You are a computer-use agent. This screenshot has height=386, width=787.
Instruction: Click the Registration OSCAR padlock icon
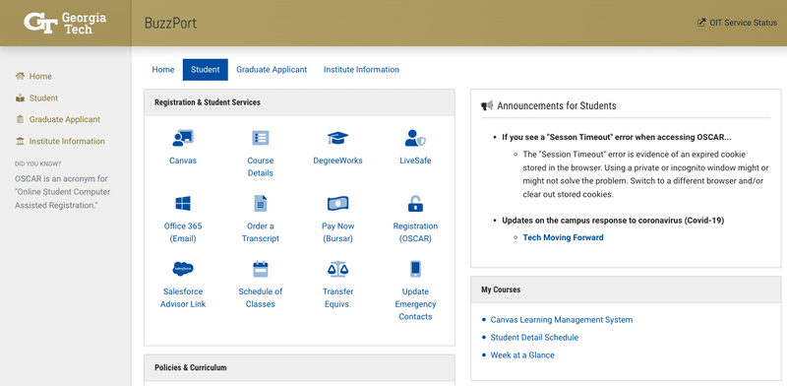click(x=415, y=204)
